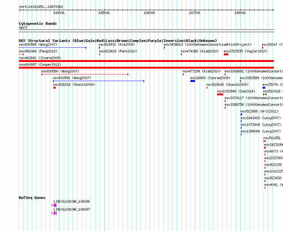
Task: Click the blue nsv830591 gain span
Action: tap(99, 81)
